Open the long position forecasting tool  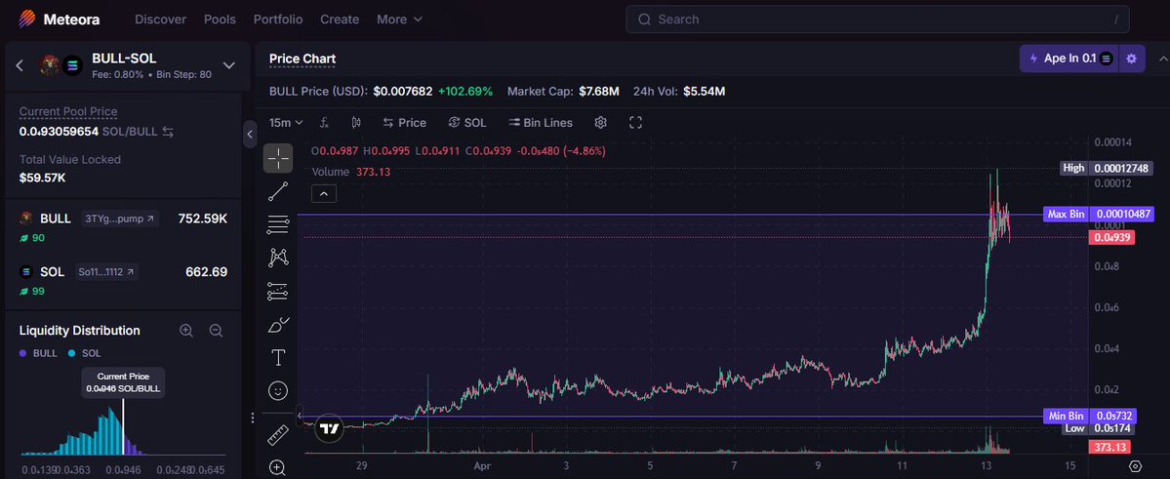[278, 291]
